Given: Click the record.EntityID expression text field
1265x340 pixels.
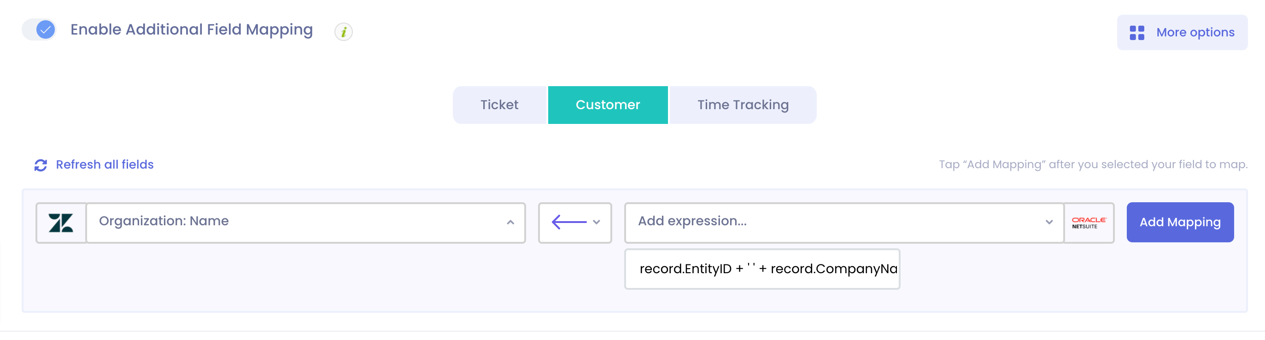Looking at the screenshot, I should click(761, 269).
